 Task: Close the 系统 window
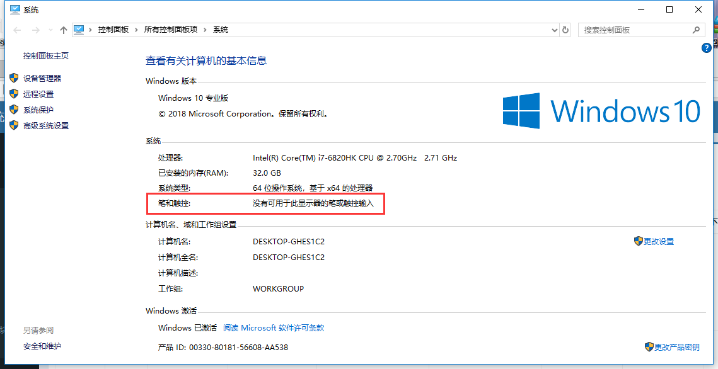[x=698, y=9]
